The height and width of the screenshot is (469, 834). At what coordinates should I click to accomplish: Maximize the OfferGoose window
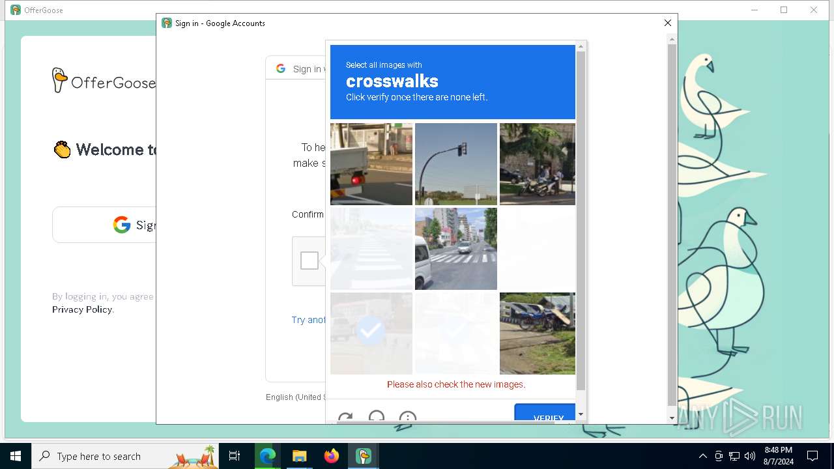point(784,10)
